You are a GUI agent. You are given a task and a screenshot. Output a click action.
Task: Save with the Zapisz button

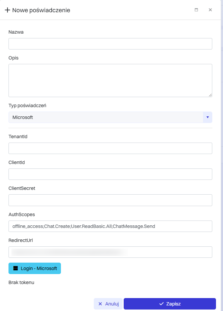169,304
